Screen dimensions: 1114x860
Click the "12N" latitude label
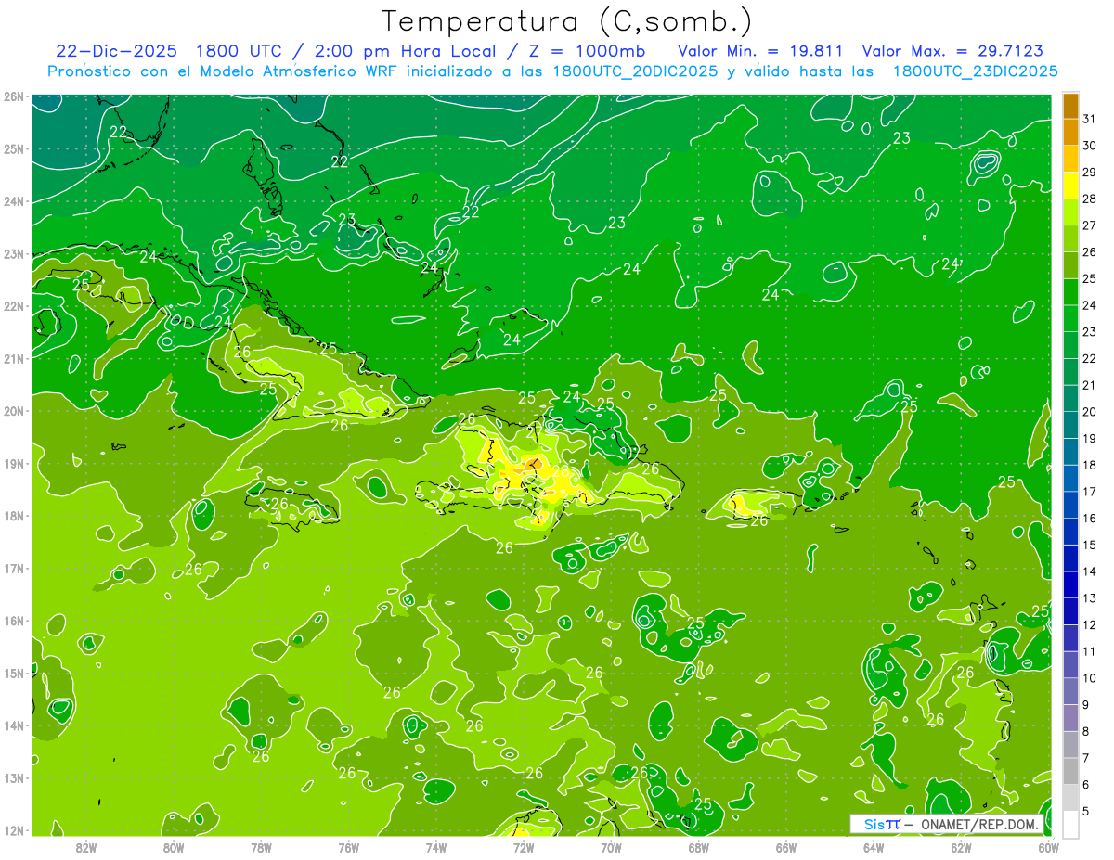[x=14, y=830]
